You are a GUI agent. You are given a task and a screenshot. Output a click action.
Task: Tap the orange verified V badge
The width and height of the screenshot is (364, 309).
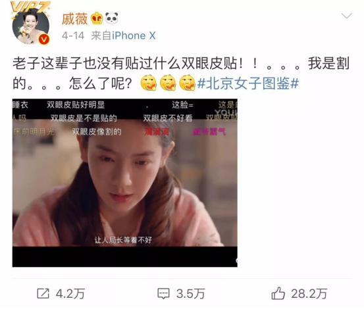pos(44,39)
